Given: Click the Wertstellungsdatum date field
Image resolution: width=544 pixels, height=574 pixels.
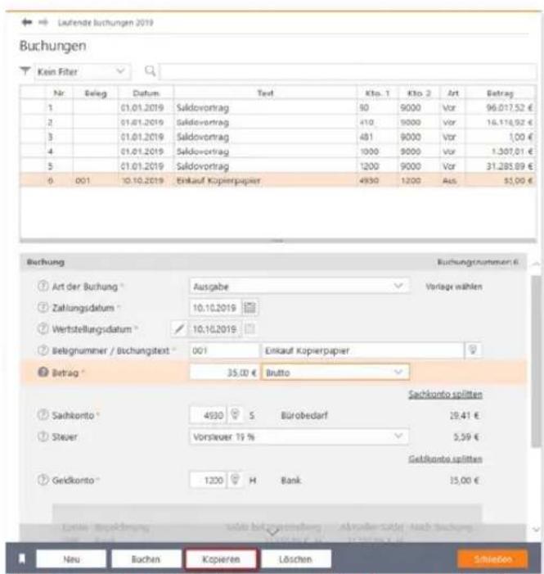Looking at the screenshot, I should point(215,328).
